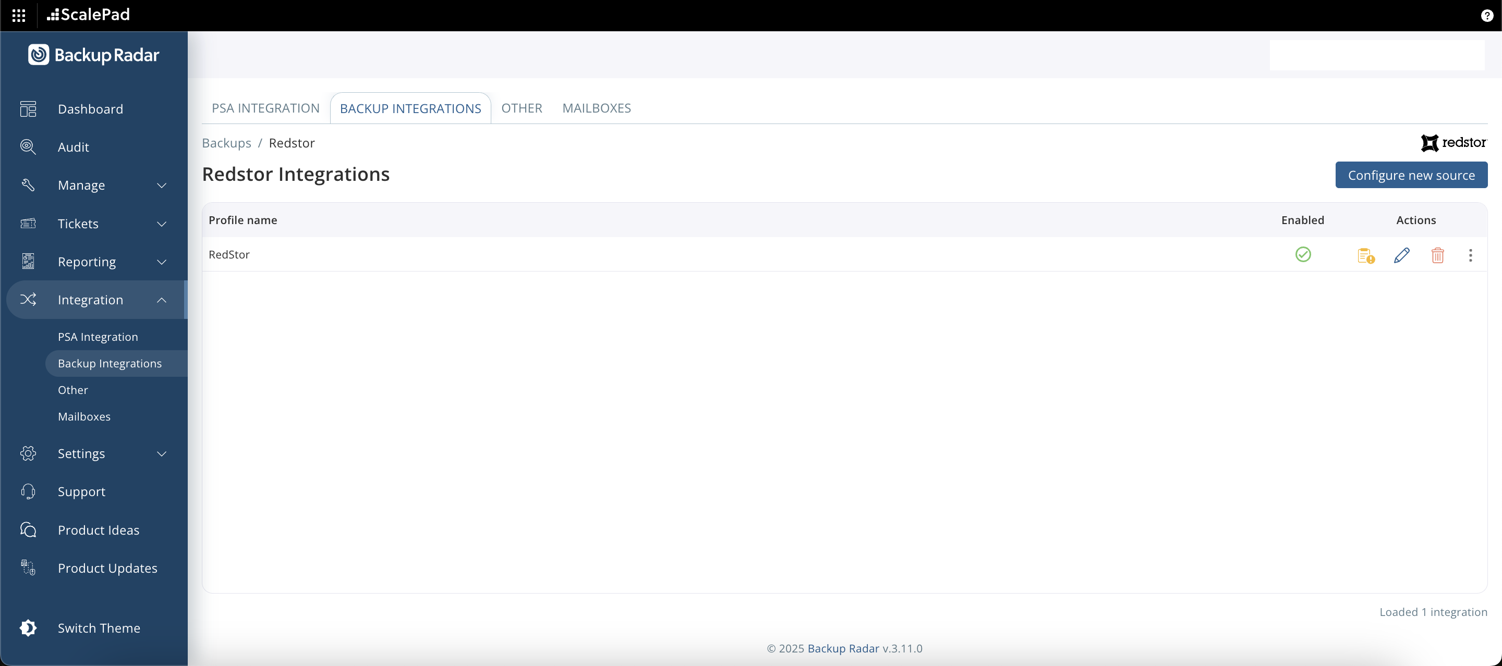The width and height of the screenshot is (1502, 666).
Task: Select Backup Integrations in the sidebar submenu
Action: point(117,364)
